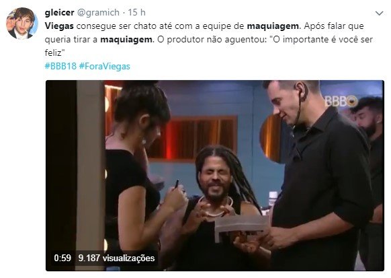
Task: Click the BBB logo watermark in video
Action: pyautogui.click(x=341, y=101)
